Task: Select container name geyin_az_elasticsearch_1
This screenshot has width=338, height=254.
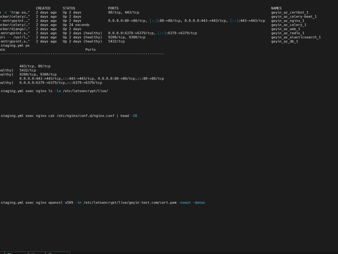Action: [x=296, y=37]
